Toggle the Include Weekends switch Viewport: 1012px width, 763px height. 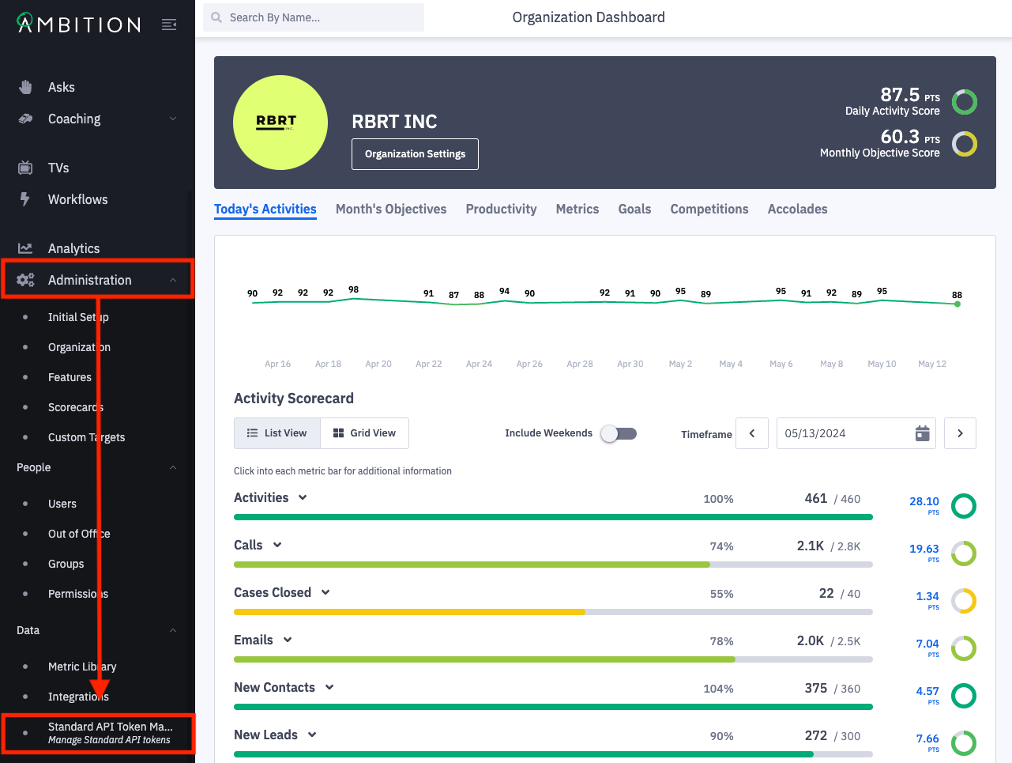(x=619, y=433)
